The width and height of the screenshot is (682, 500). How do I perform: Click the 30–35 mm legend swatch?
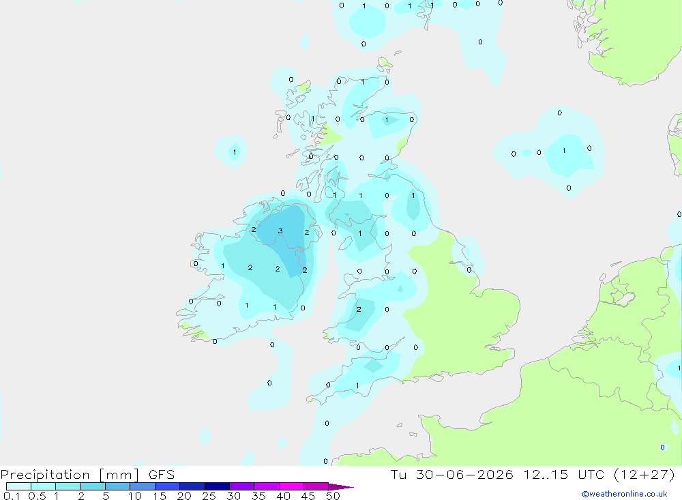242,486
